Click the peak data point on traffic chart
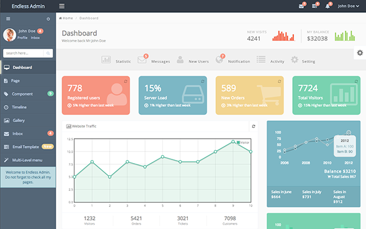Screen dimensions: 366x229 [x=233, y=142]
